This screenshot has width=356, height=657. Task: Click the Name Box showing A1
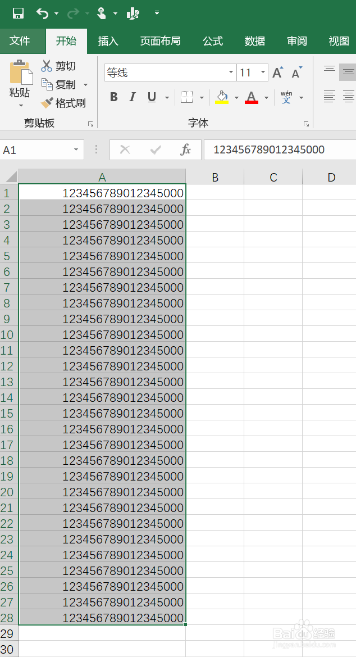tap(35, 149)
